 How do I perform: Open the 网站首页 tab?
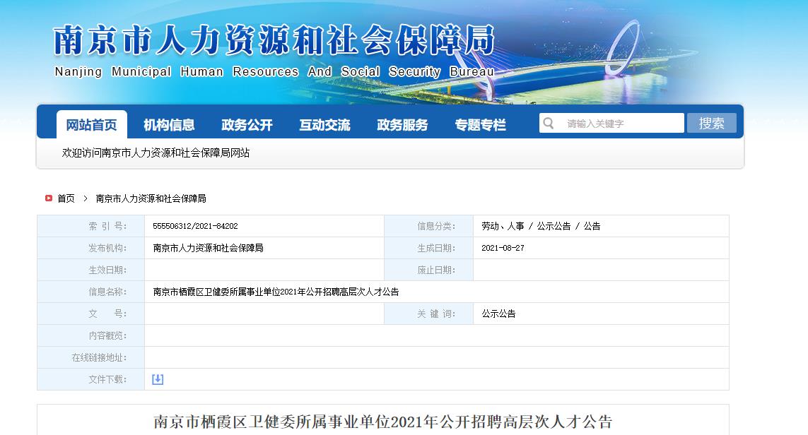pyautogui.click(x=92, y=124)
